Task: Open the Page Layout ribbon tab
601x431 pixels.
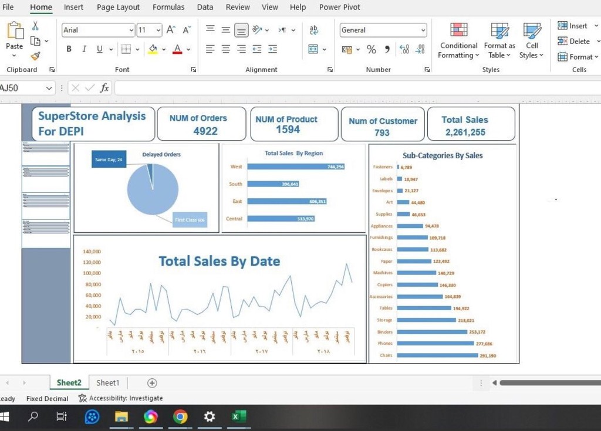Action: click(x=118, y=7)
